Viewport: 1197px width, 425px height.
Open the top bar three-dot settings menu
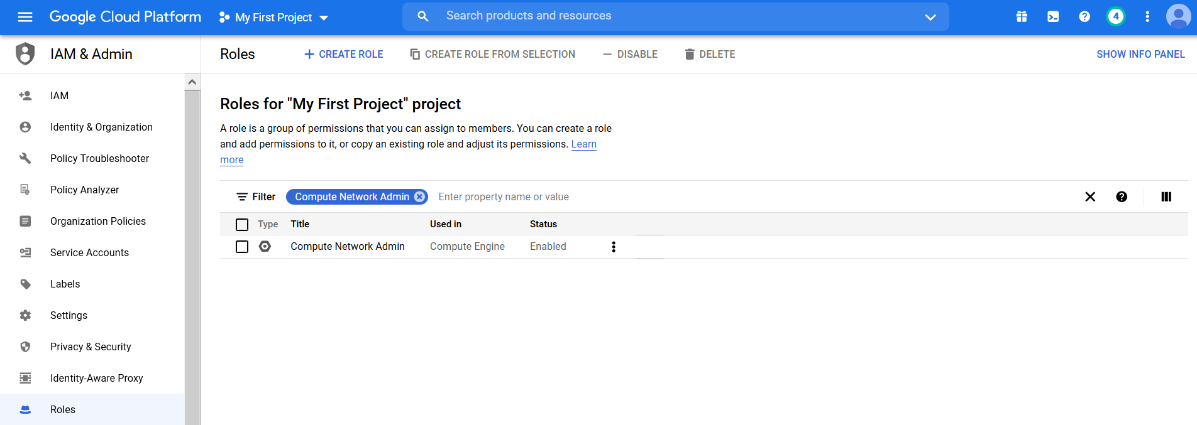point(1147,17)
